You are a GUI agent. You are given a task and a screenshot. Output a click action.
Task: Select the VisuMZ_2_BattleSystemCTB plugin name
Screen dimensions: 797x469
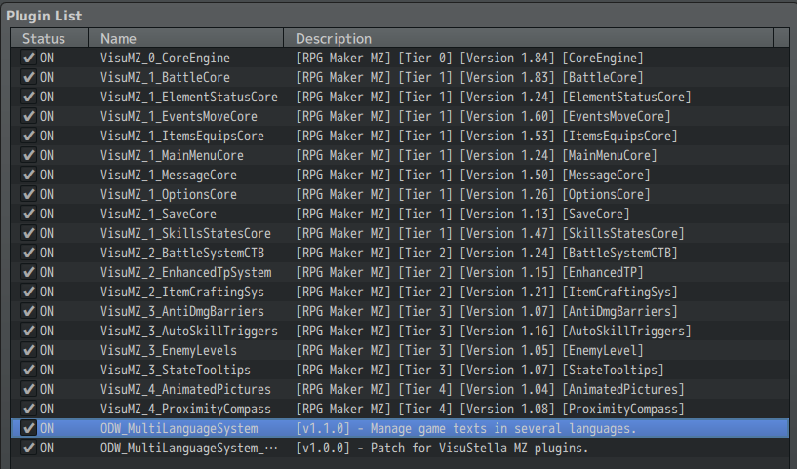point(182,254)
